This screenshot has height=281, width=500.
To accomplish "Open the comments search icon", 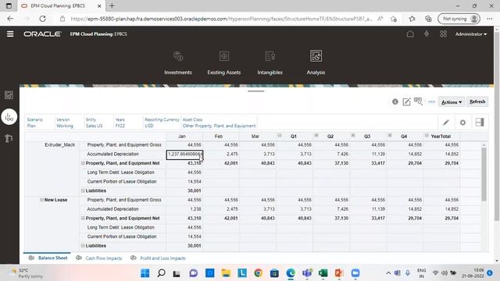I will [418, 101].
